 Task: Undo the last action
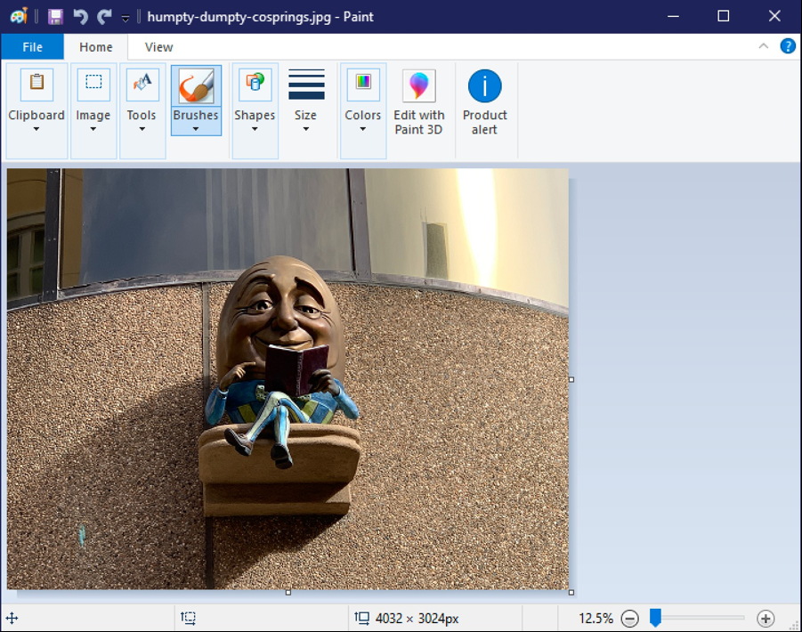point(80,17)
